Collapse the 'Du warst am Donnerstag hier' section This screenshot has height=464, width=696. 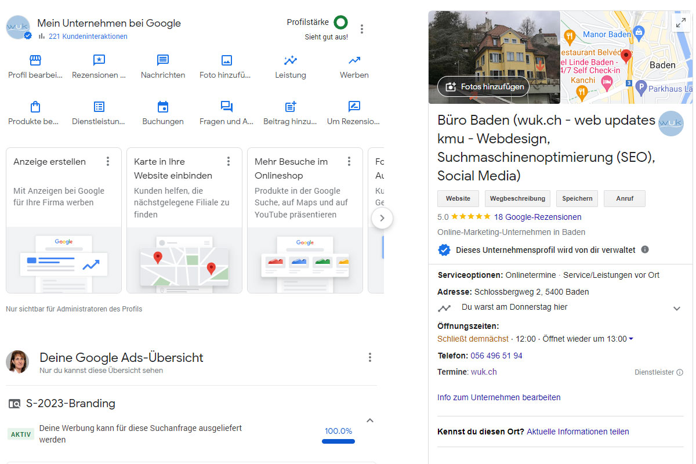pyautogui.click(x=676, y=308)
